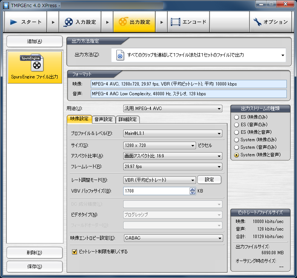Viewport: 297px width, 278px height.
Task: Open 用途 汎用 MPEG-4 AVC dropdown
Action: click(173, 108)
